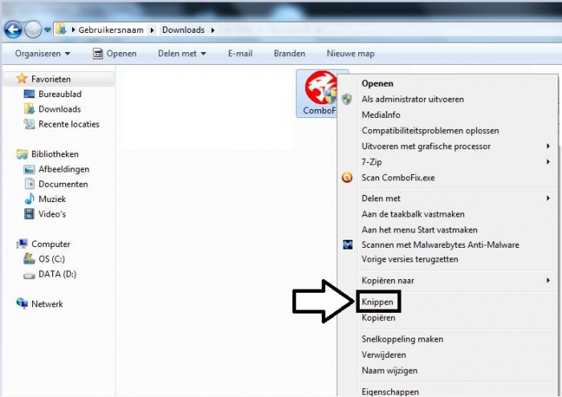Choose Aan de taakbalk vastmaken
The image size is (562, 397).
click(413, 214)
